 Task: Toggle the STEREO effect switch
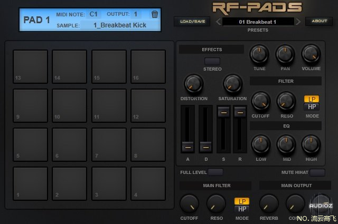click(212, 61)
